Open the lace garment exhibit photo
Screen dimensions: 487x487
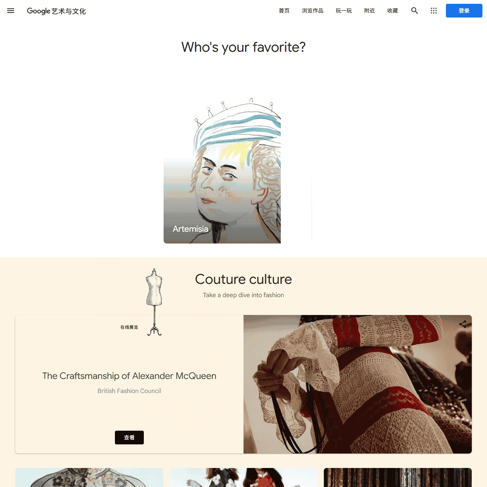(358, 384)
